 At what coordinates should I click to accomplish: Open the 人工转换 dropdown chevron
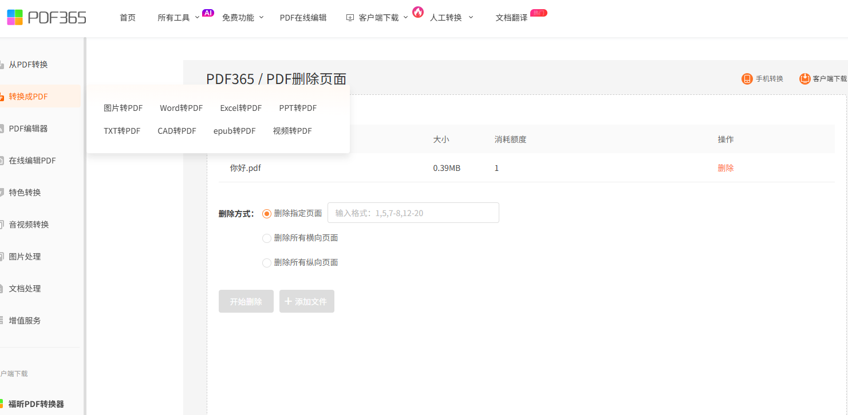pyautogui.click(x=471, y=17)
